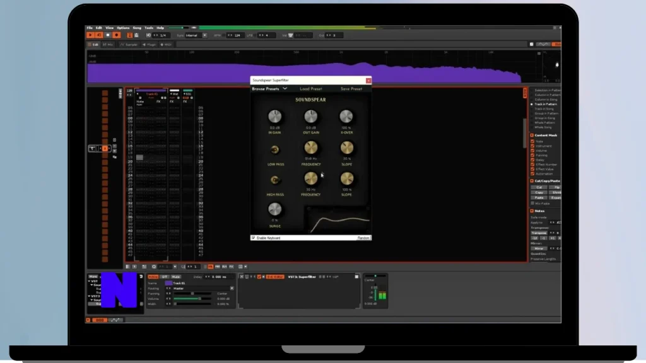Open the Edit menu

coord(99,28)
